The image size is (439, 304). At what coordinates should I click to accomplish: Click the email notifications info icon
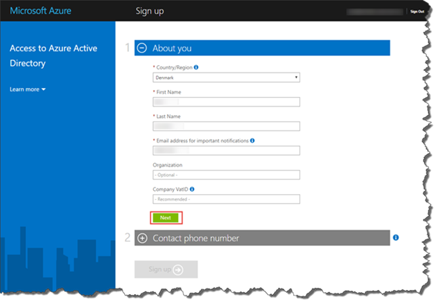coord(252,141)
